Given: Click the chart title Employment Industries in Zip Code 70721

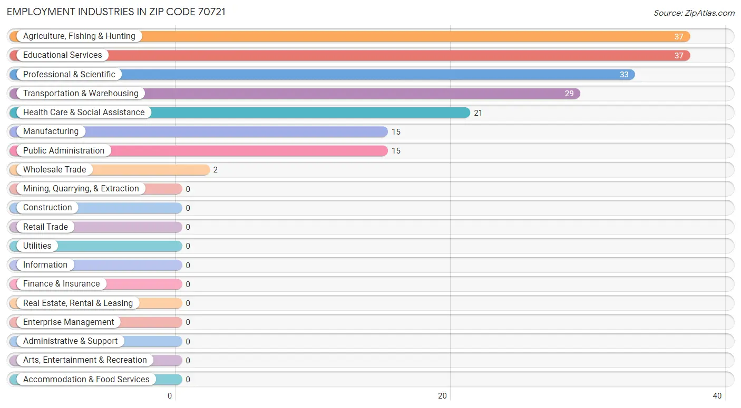Looking at the screenshot, I should [116, 12].
